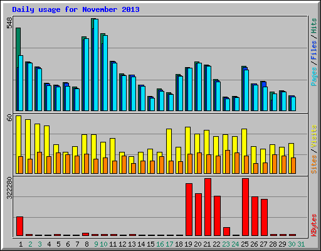Select the cyan Pages bar for day 8

click(x=87, y=75)
